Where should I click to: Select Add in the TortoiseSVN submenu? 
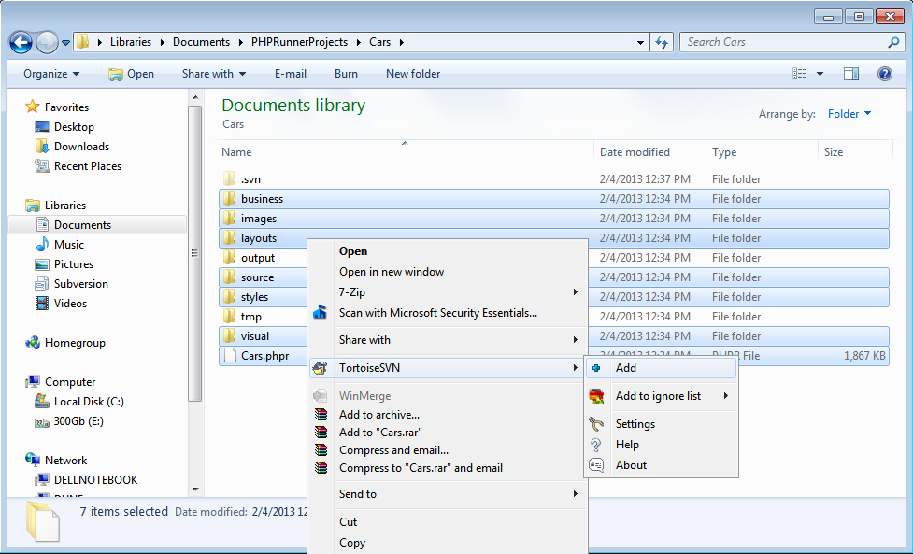(x=662, y=368)
